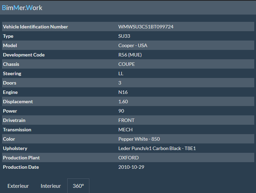Click the Steering value LL
This screenshot has height=193, width=256.
121,73
